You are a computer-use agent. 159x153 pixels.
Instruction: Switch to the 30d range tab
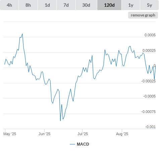pos(86,5)
